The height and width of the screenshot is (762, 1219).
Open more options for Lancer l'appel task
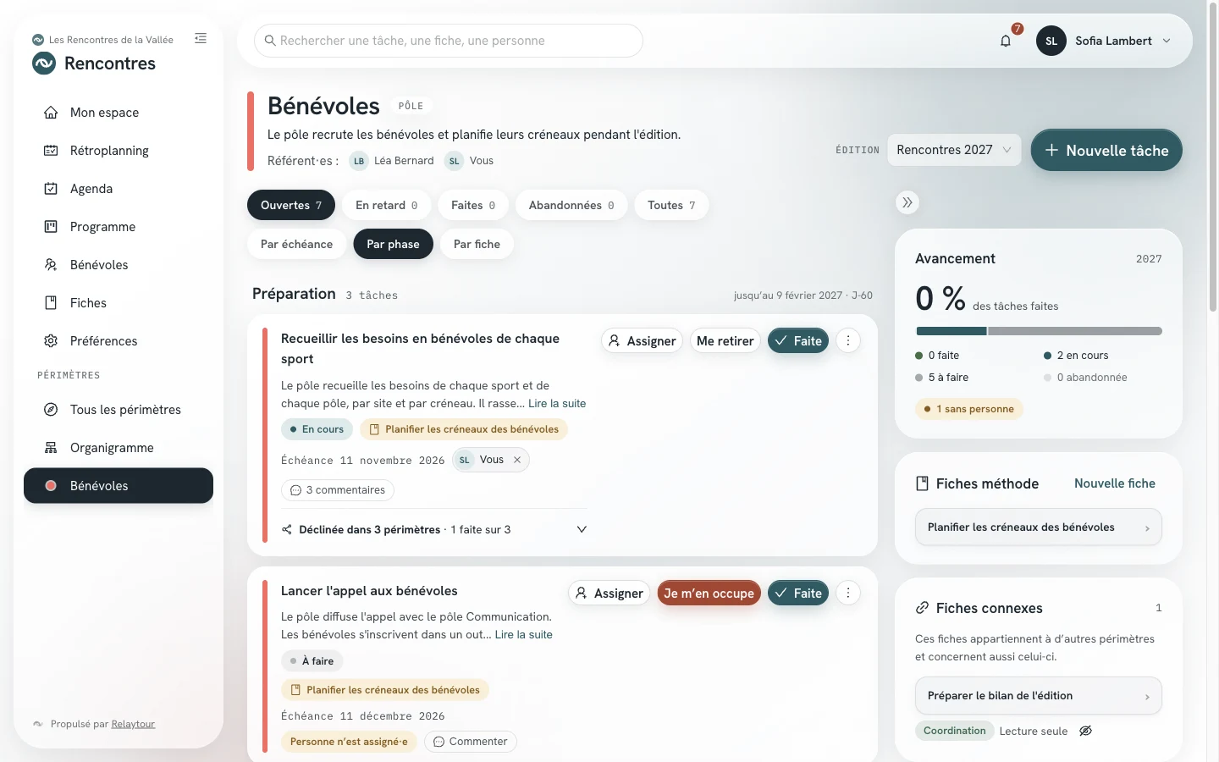[848, 593]
